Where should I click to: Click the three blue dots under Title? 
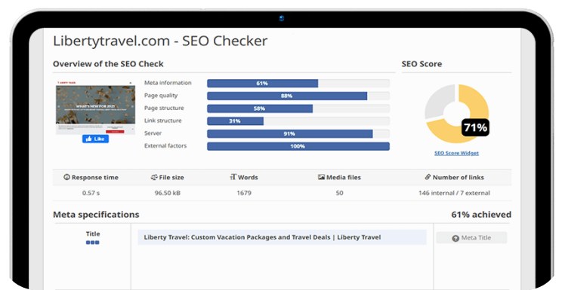tap(92, 243)
